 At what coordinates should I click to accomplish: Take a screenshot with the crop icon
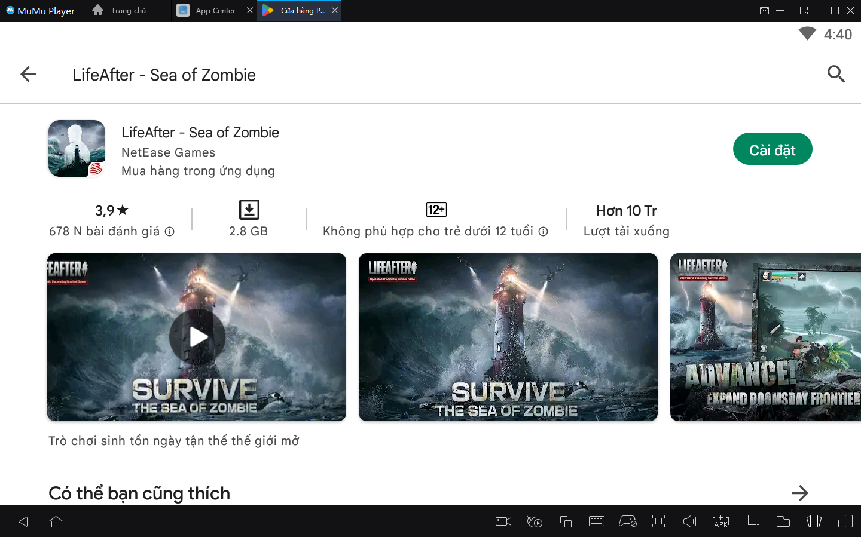tap(752, 521)
